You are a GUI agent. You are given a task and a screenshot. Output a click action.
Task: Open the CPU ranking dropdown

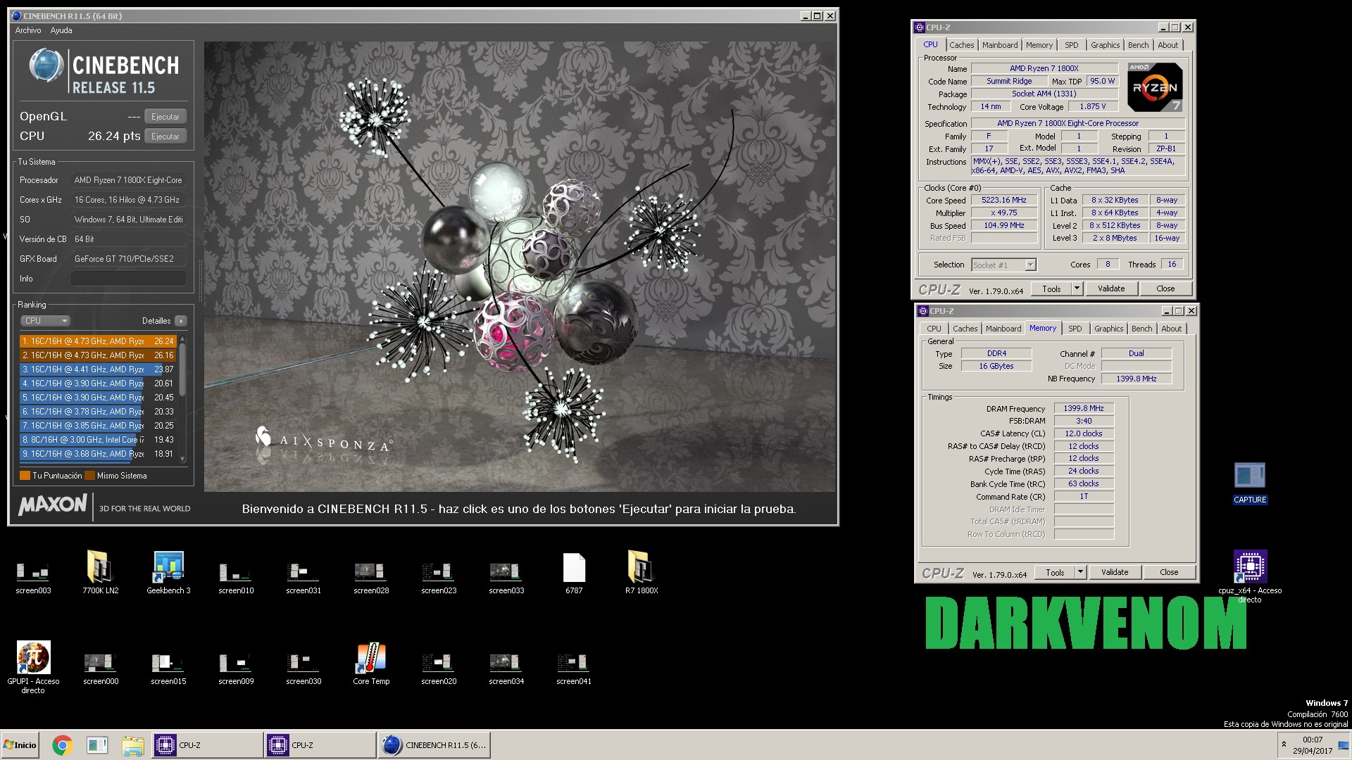tap(45, 321)
